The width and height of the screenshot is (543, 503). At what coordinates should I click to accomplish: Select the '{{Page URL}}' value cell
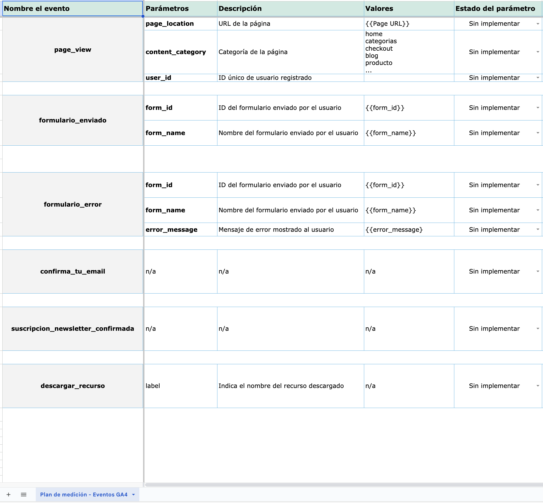coord(409,24)
